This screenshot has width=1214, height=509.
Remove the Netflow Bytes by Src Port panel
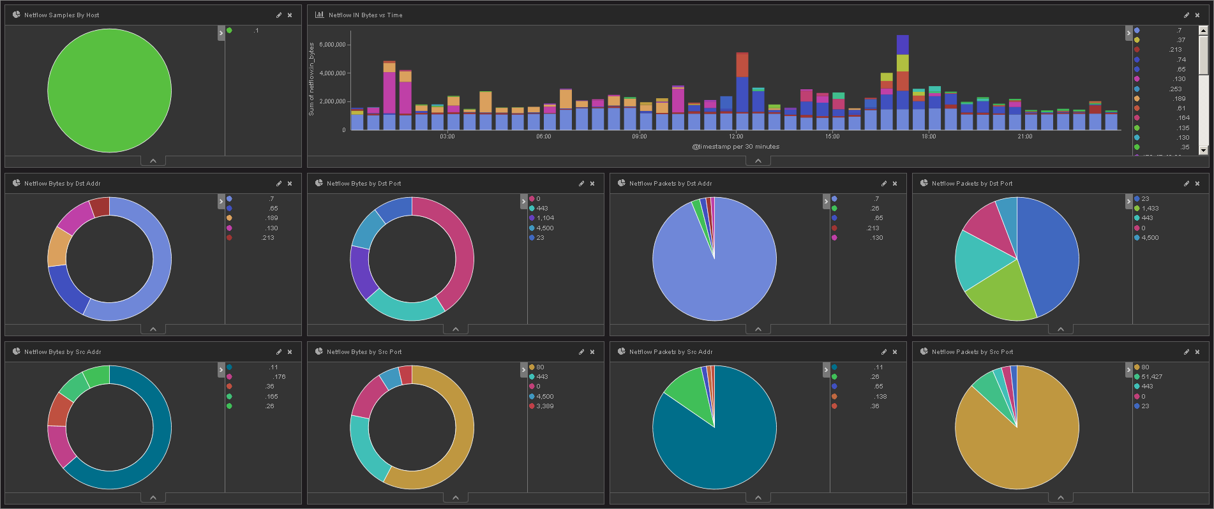(x=592, y=352)
